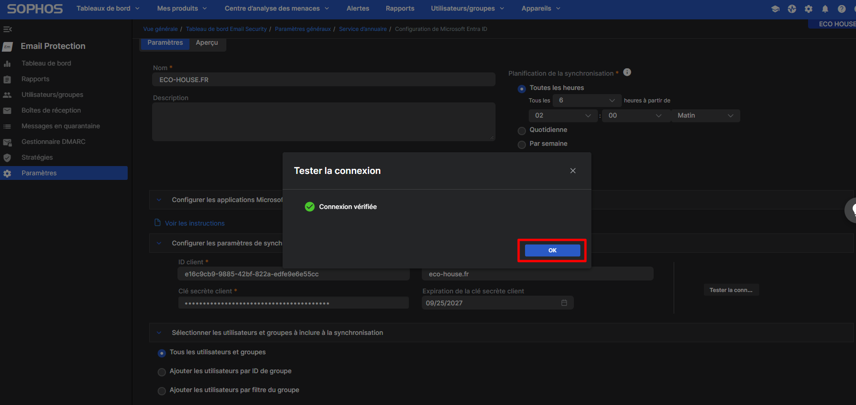Select Toutes les heures radio option

(x=522, y=89)
